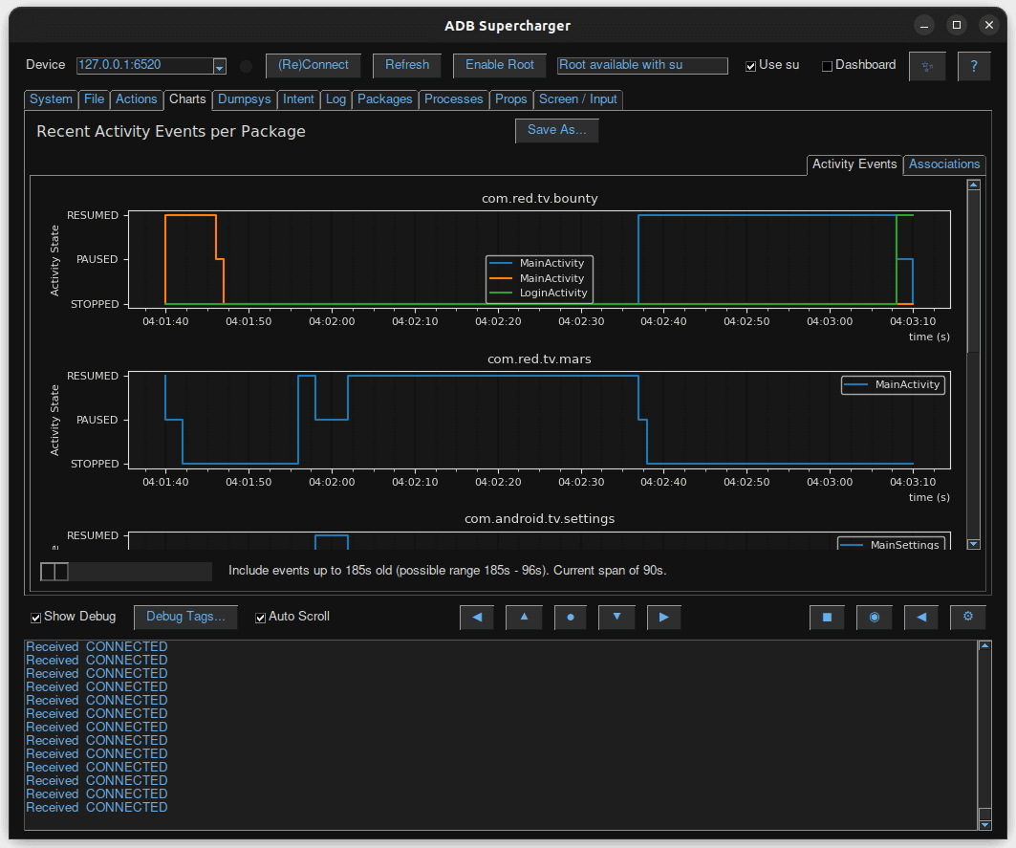Switch to the Associations sub-tab
The width and height of the screenshot is (1016, 848).
944,164
